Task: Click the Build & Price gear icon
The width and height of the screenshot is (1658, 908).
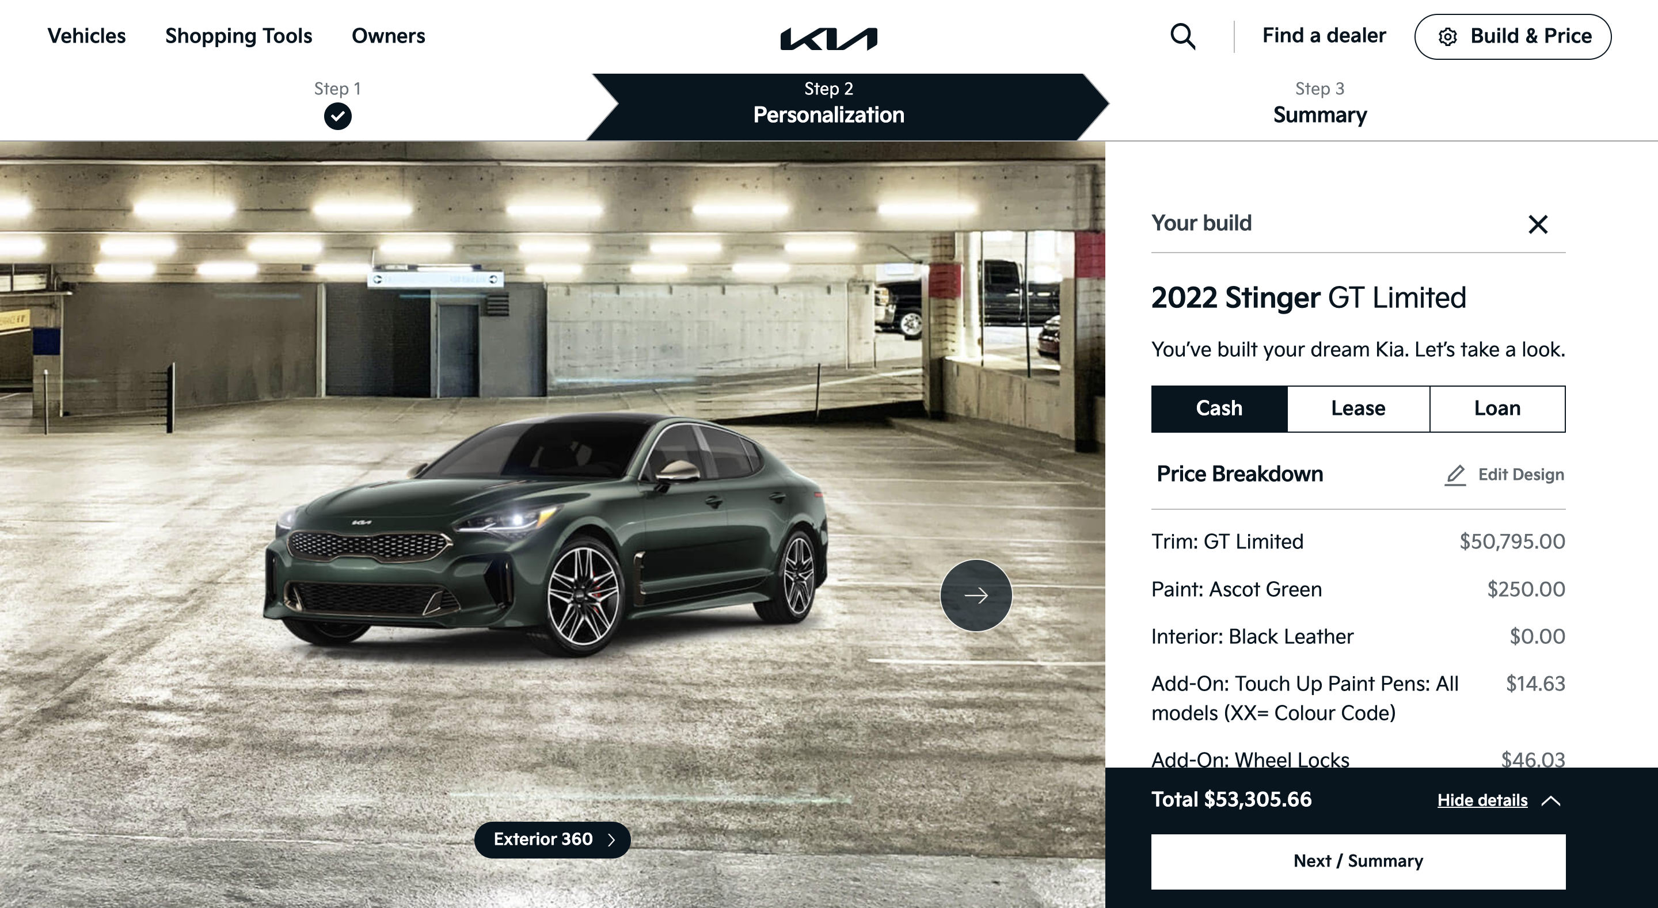Action: (1447, 37)
